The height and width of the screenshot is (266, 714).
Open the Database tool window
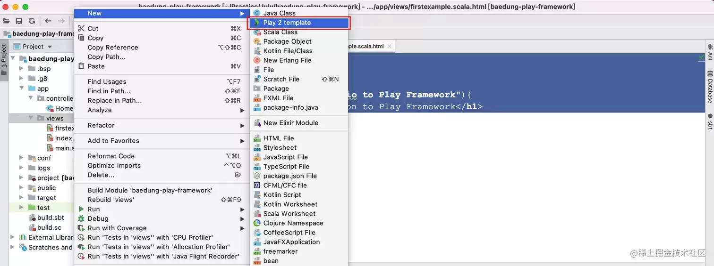pyautogui.click(x=710, y=87)
